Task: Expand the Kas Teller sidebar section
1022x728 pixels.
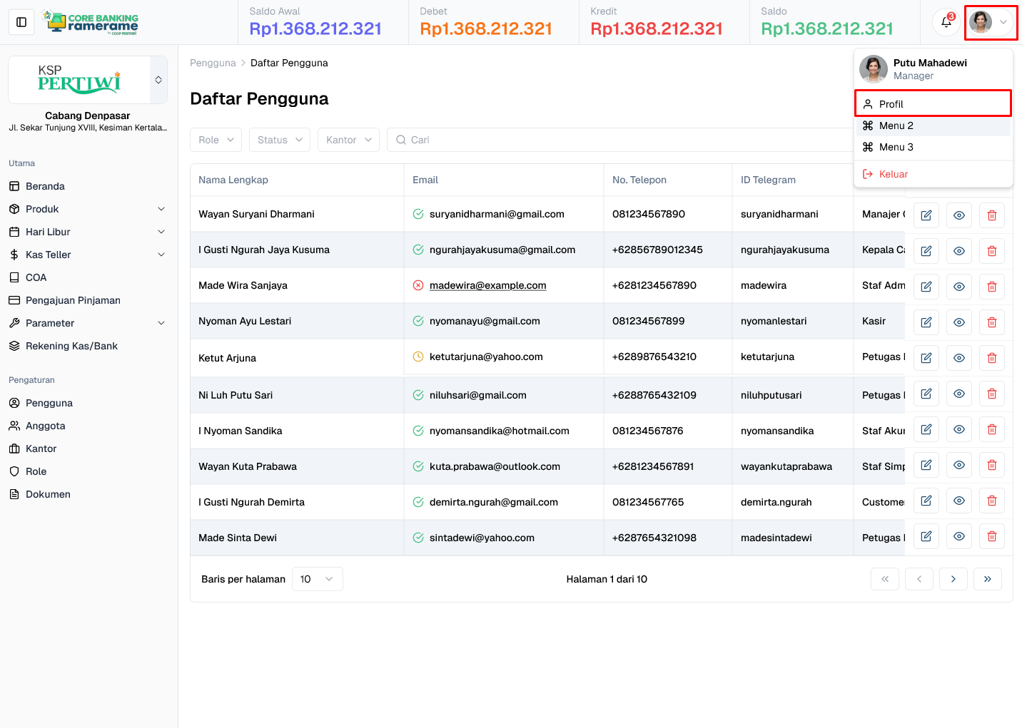Action: (x=87, y=255)
